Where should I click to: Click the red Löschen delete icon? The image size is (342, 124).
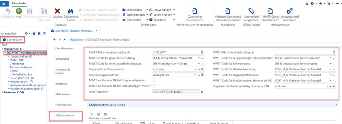57,11
